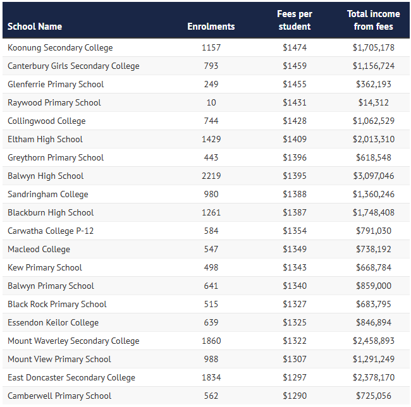The height and width of the screenshot is (407, 411).
Task: Click Sandringham College row name
Action: [48, 194]
